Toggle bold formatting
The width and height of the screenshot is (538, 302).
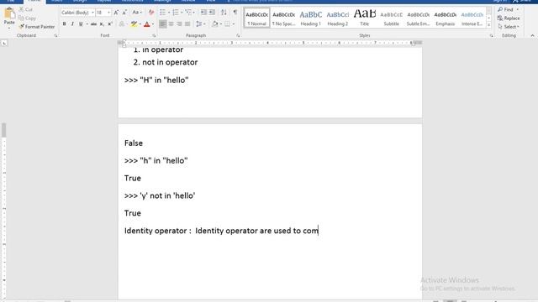[64, 24]
